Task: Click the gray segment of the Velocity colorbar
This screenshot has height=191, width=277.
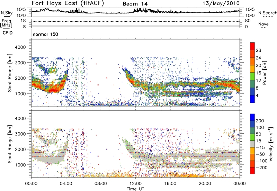Action: pyautogui.click(x=252, y=144)
